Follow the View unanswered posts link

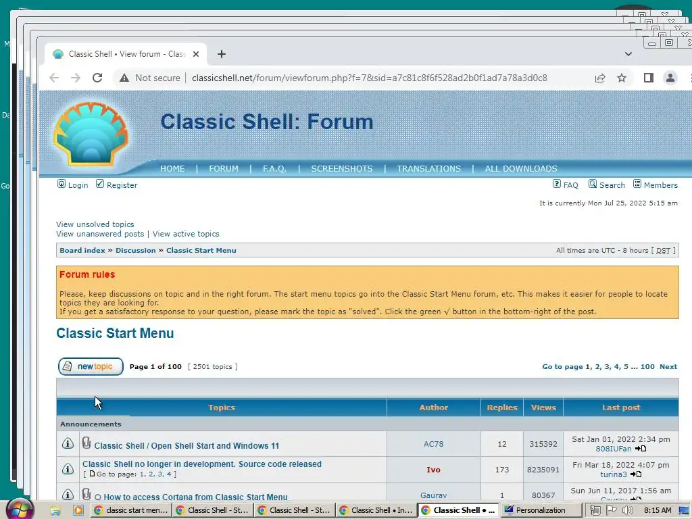tap(100, 234)
